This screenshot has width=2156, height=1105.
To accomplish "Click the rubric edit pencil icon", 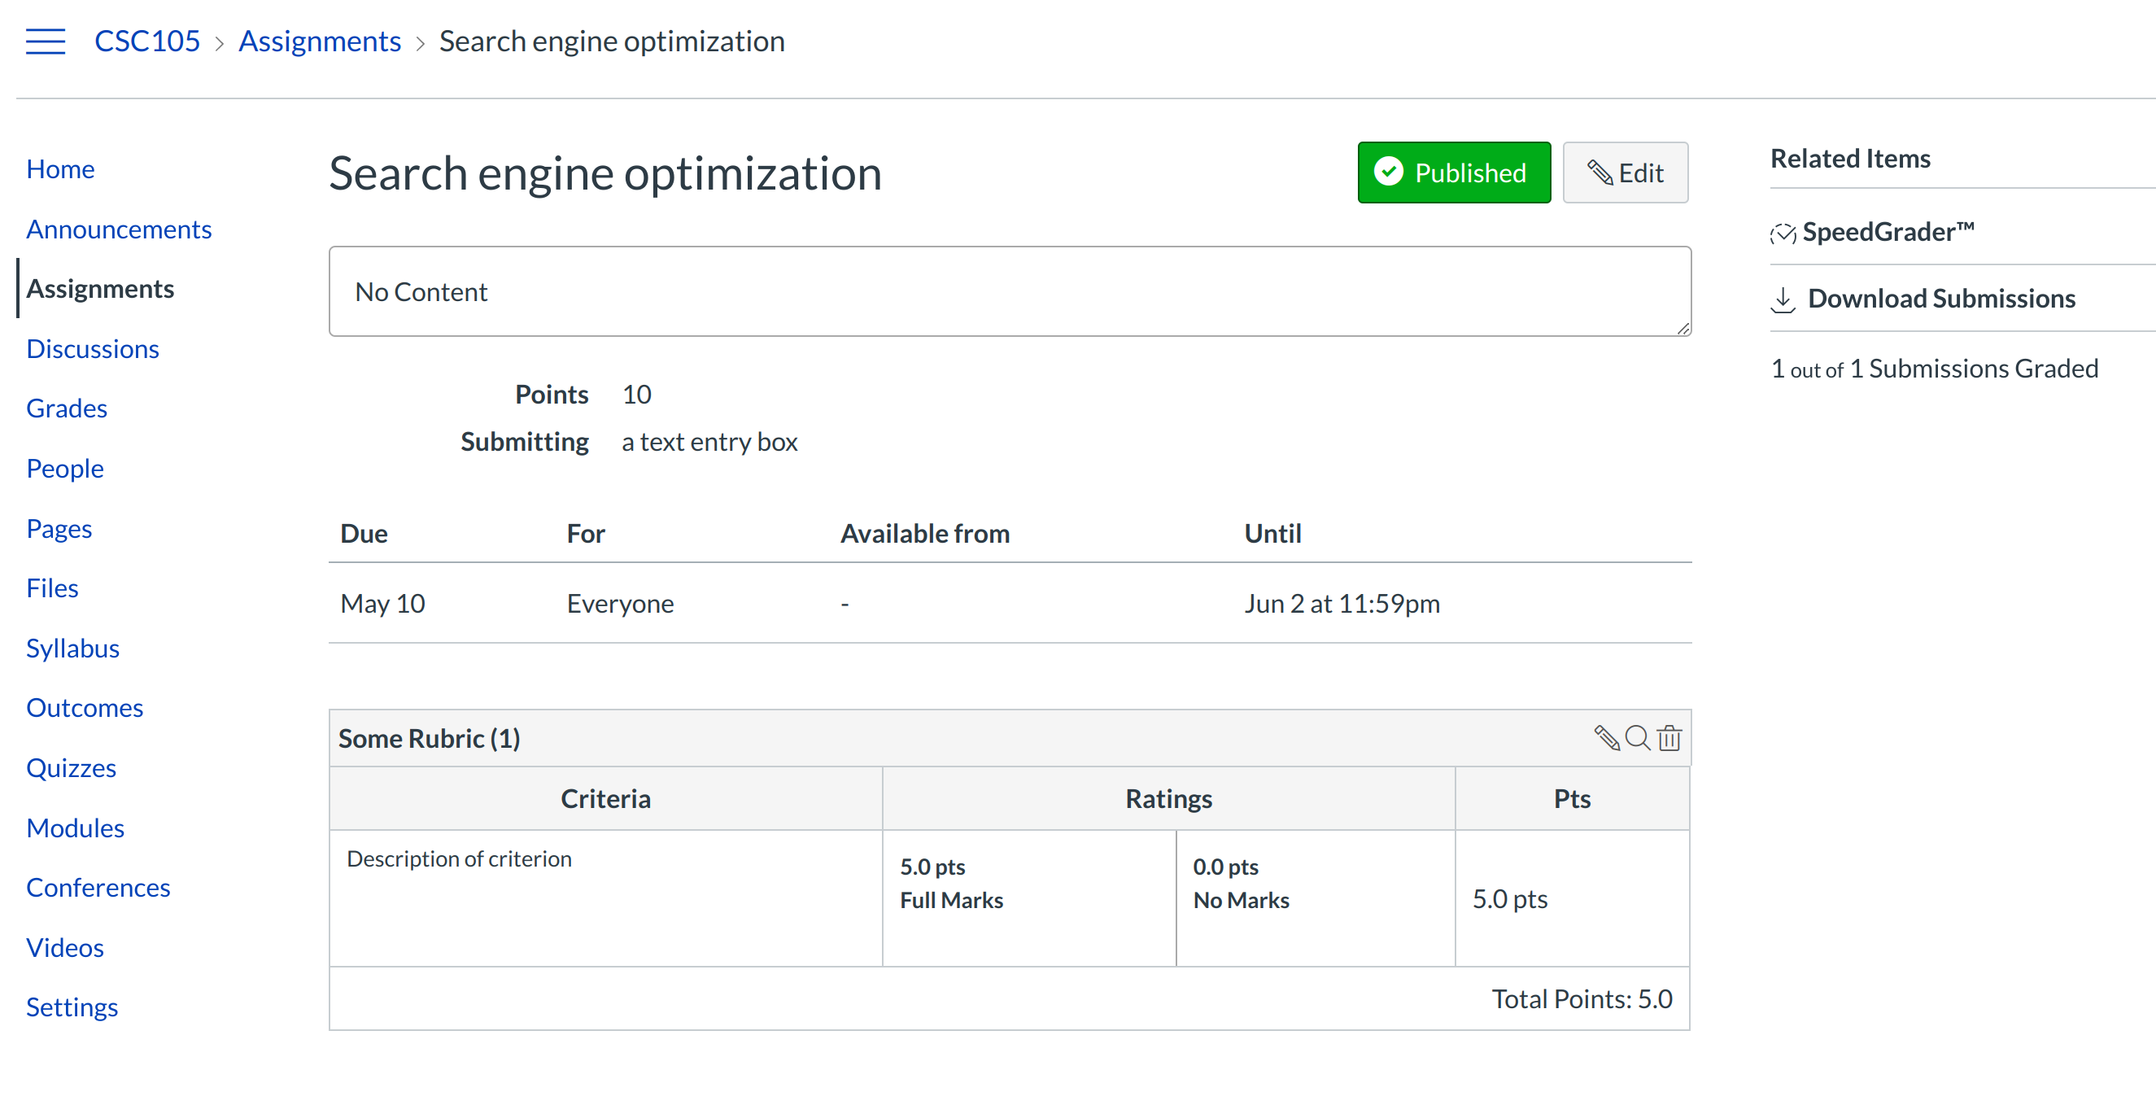I will [1606, 737].
